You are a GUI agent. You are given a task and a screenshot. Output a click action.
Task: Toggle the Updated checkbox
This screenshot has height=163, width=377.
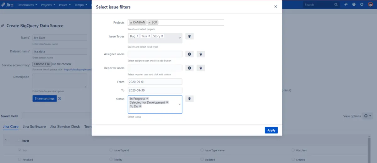coord(202,160)
